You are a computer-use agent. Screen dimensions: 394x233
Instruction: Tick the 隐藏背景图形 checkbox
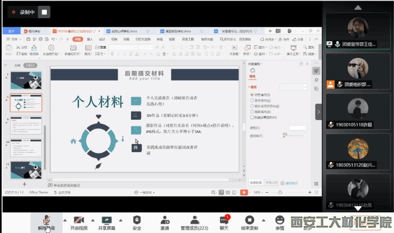pyautogui.click(x=252, y=117)
